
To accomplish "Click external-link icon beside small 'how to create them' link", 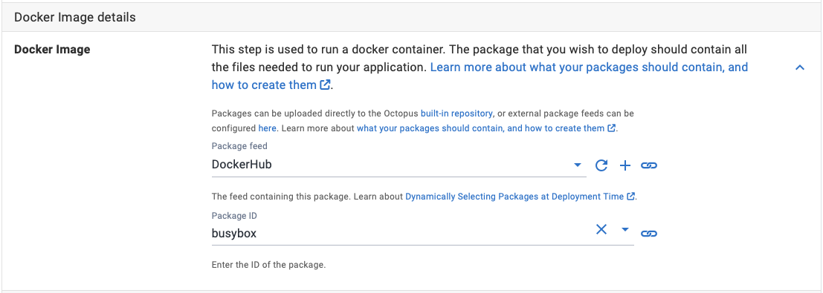I will click(611, 128).
